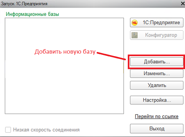
Task: Open the Конфигуратор button
Action: (157, 35)
